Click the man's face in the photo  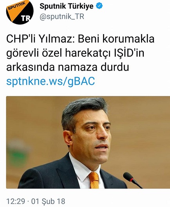coord(92,136)
